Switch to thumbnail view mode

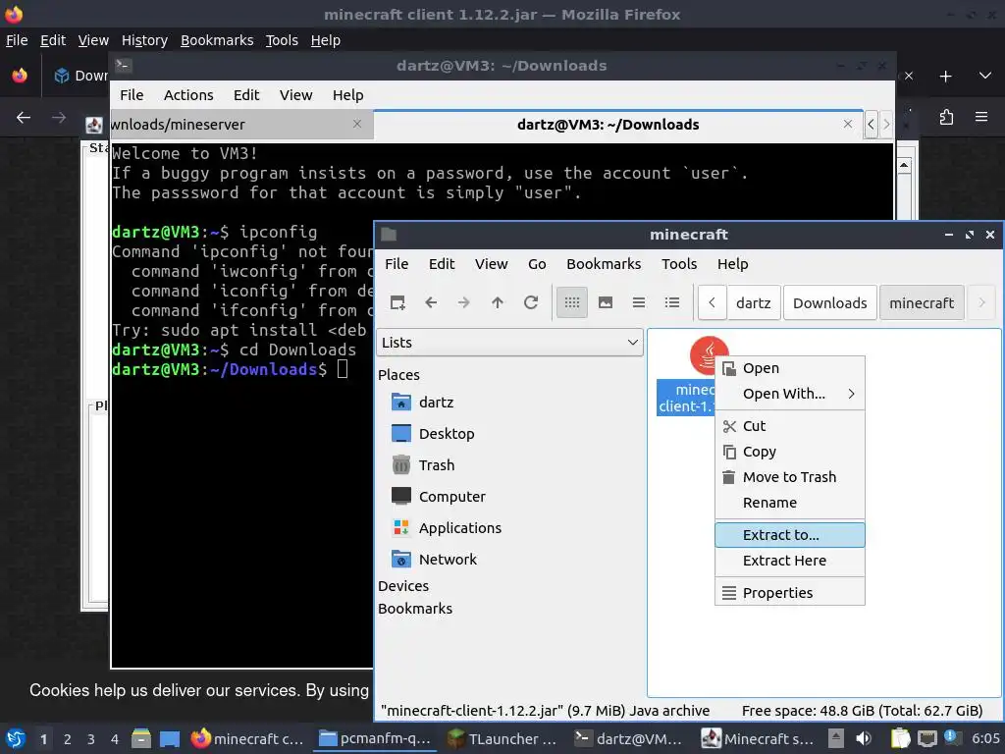[x=605, y=302]
